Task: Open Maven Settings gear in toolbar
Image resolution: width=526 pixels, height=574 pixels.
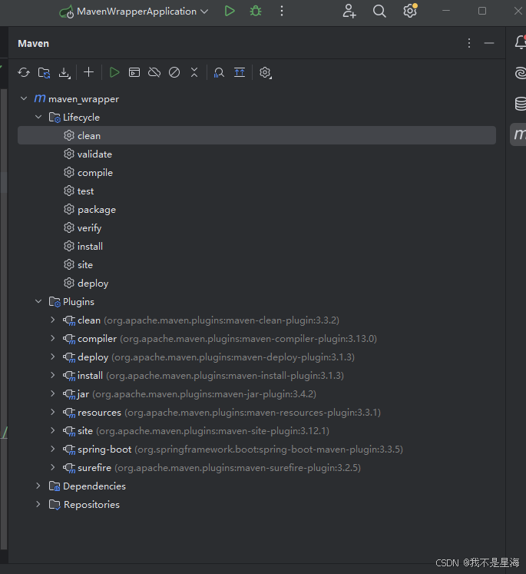Action: click(x=265, y=72)
